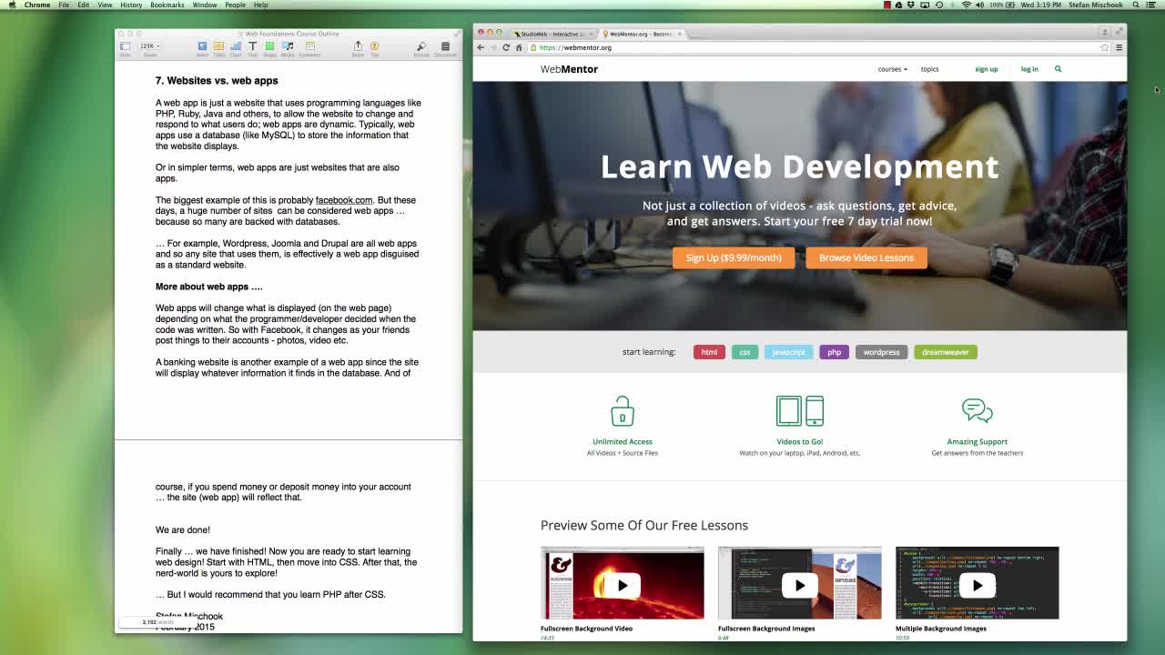
Task: Click the Chart icon in Pages toolbar
Action: [x=236, y=48]
